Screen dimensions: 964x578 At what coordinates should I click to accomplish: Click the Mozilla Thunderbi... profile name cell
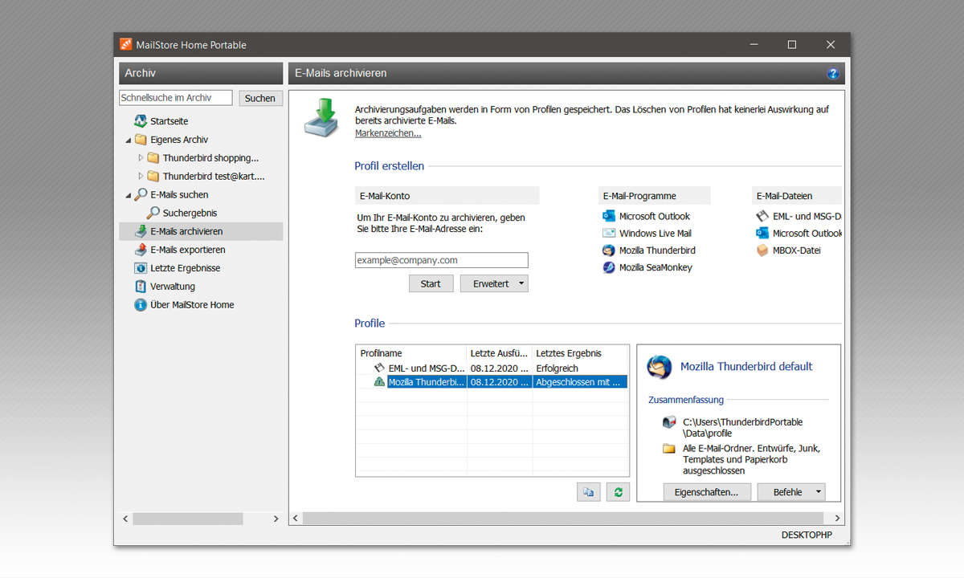(x=427, y=382)
